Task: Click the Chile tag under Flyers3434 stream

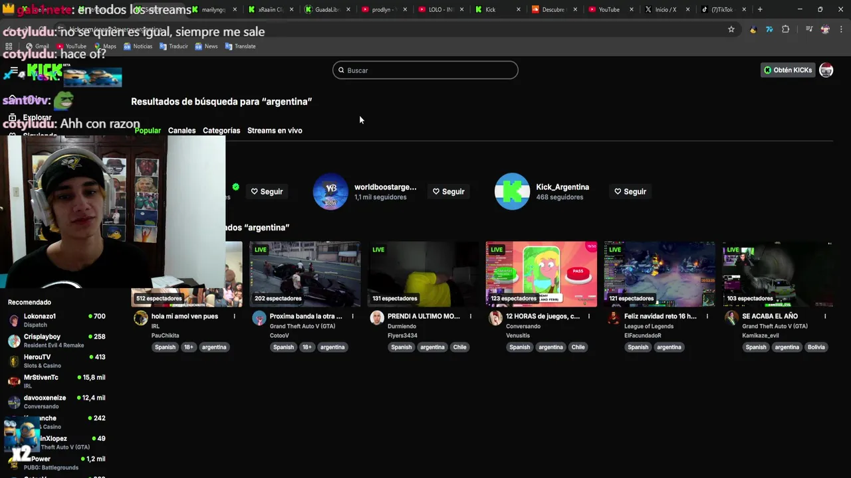Action: (x=459, y=347)
